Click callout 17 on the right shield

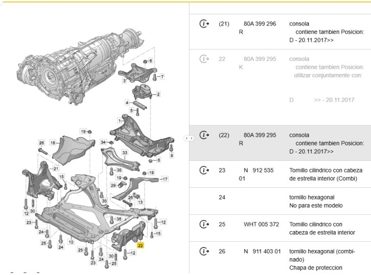point(165,179)
